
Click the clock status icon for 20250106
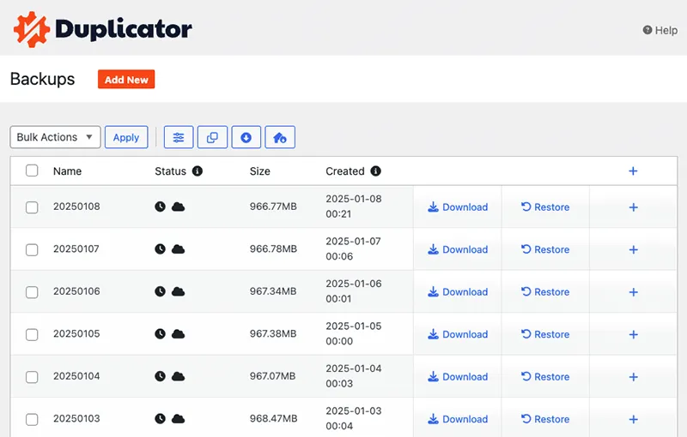[160, 291]
